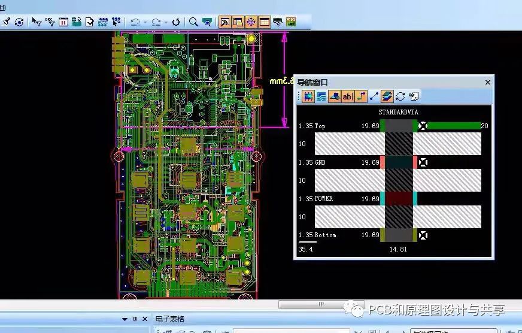Click the Zoom magnifier tool in toolbar
Screen dimensions: 522x333
click(x=193, y=22)
